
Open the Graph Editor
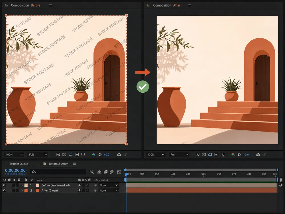(x=119, y=172)
